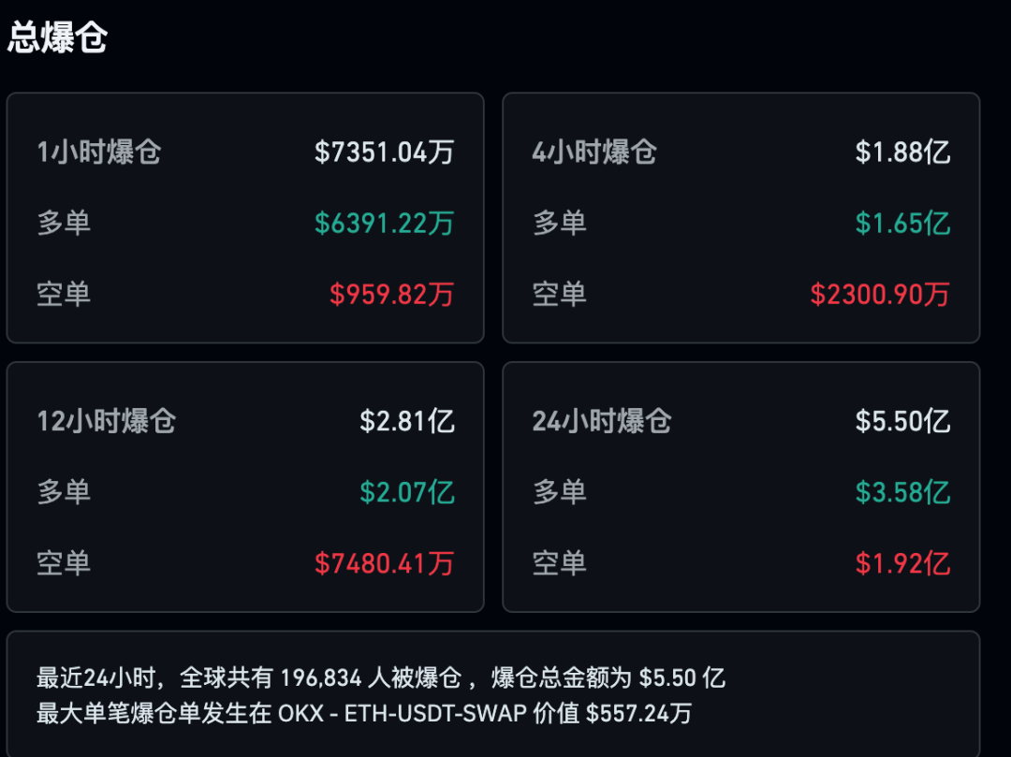The image size is (1011, 757).
Task: Click the green $2.07亿 long value
Action: pos(407,491)
